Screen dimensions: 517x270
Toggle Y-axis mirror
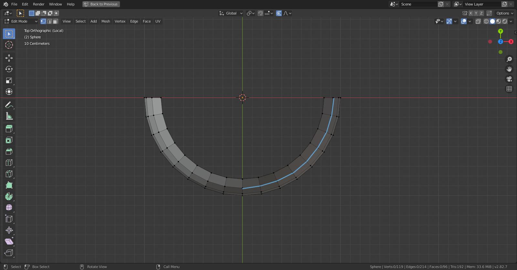tap(476, 13)
